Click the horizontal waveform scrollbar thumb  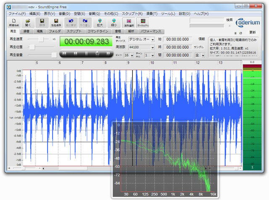73,169
